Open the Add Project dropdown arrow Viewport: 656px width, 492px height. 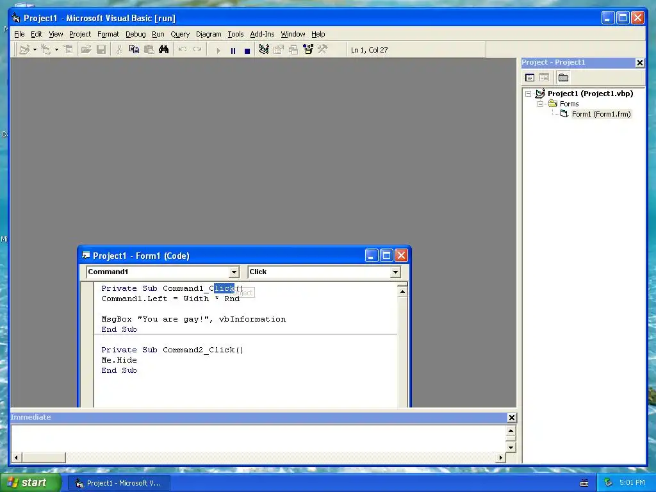pos(35,50)
